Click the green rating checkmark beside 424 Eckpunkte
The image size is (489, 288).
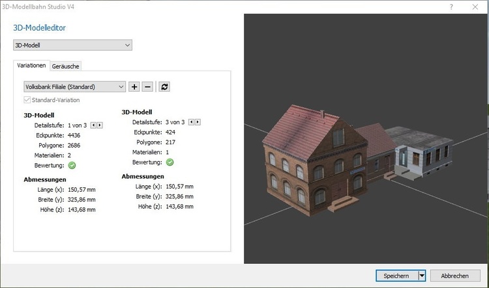[170, 163]
